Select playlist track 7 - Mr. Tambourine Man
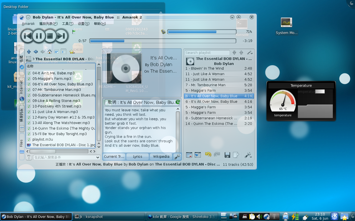The image size is (355, 221). pos(219,85)
